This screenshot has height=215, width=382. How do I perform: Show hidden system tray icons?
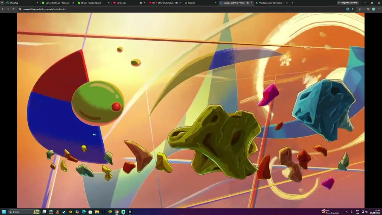coord(346,212)
